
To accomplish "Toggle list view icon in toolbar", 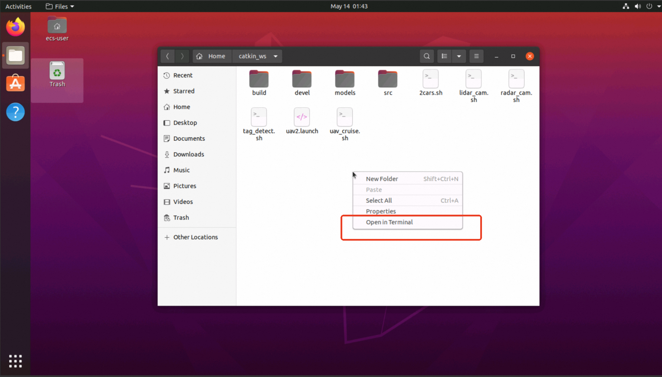I will click(444, 56).
